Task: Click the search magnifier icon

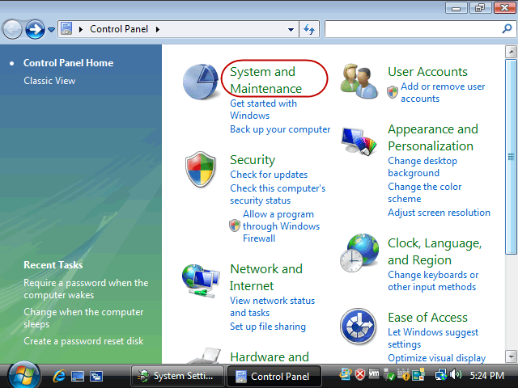Action: (x=507, y=29)
